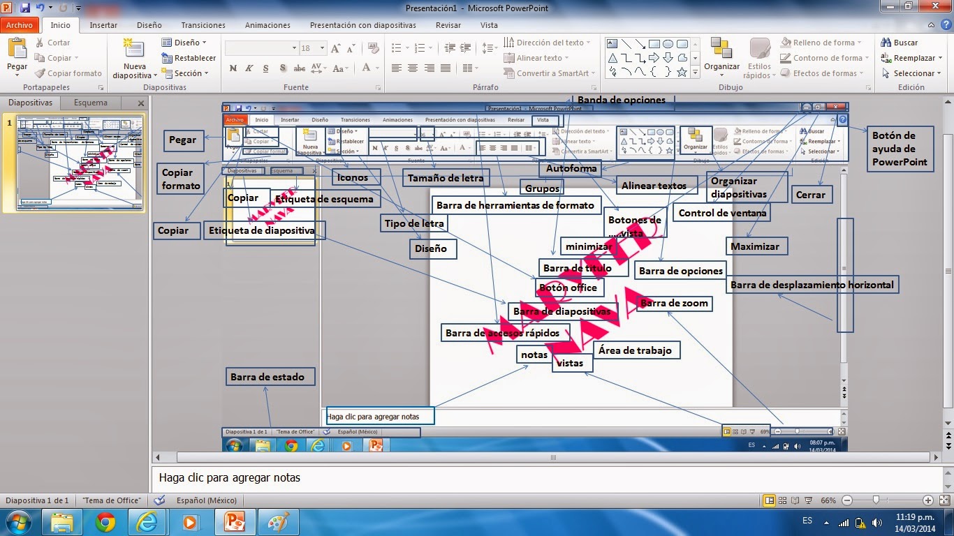Click the Reemplazar button
The image size is (954, 536).
click(910, 58)
